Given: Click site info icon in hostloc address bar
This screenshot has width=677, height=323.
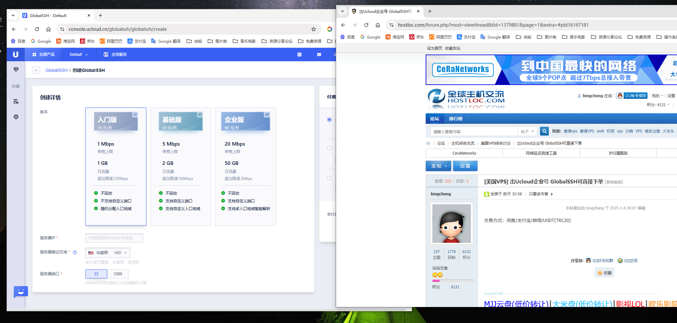Looking at the screenshot, I should click(391, 25).
